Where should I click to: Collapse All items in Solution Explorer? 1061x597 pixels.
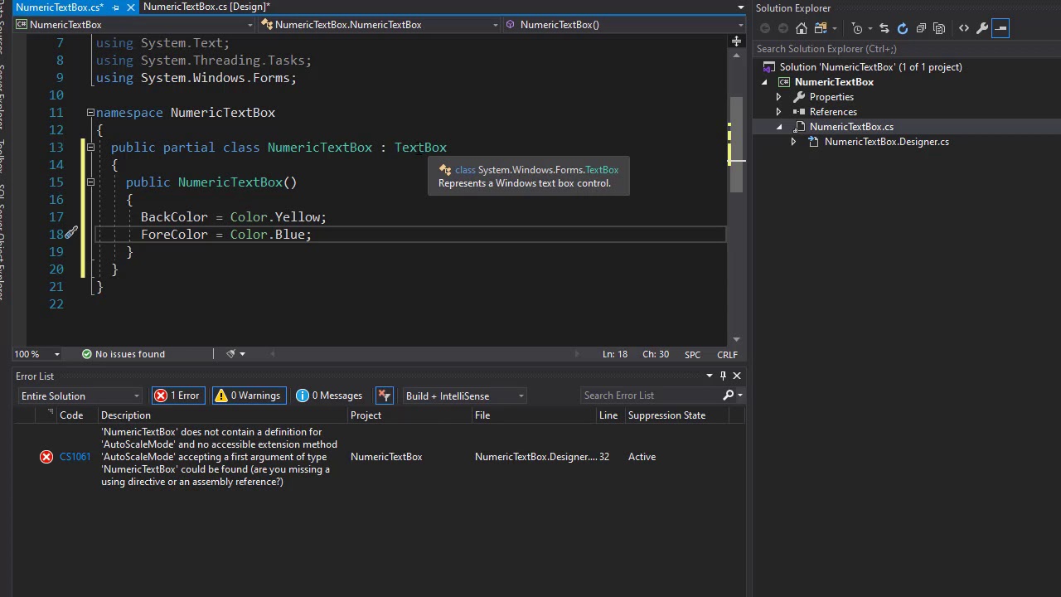pos(921,28)
